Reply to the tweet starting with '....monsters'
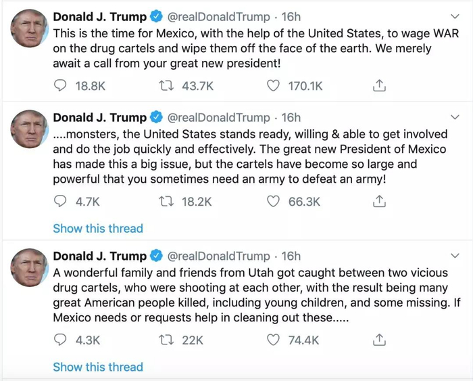The image size is (473, 381). [x=60, y=202]
